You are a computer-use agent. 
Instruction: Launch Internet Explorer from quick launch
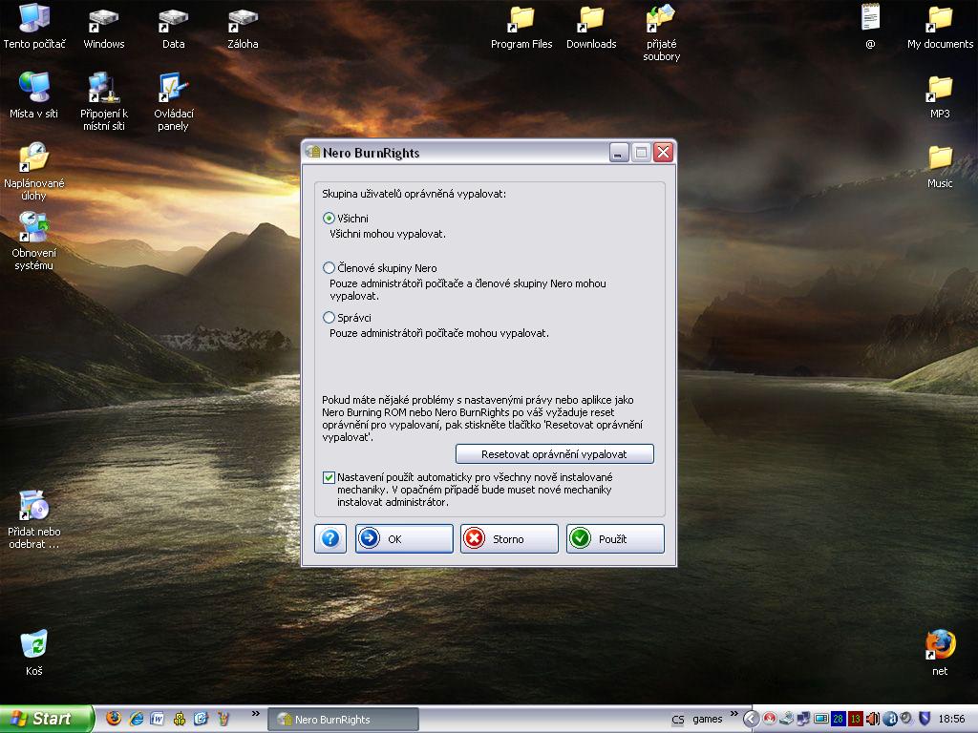click(x=136, y=719)
